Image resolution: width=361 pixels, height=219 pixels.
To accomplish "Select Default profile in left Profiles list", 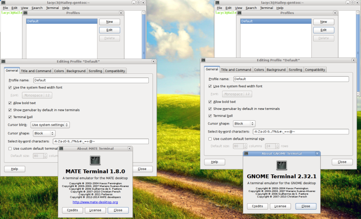I will click(62, 21).
